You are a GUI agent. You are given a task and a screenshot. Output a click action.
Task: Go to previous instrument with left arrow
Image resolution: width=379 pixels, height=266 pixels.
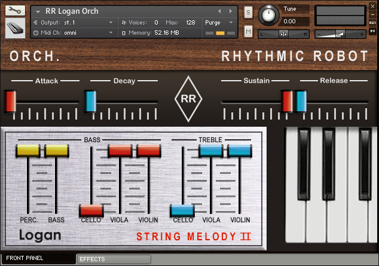pyautogui.click(x=219, y=11)
